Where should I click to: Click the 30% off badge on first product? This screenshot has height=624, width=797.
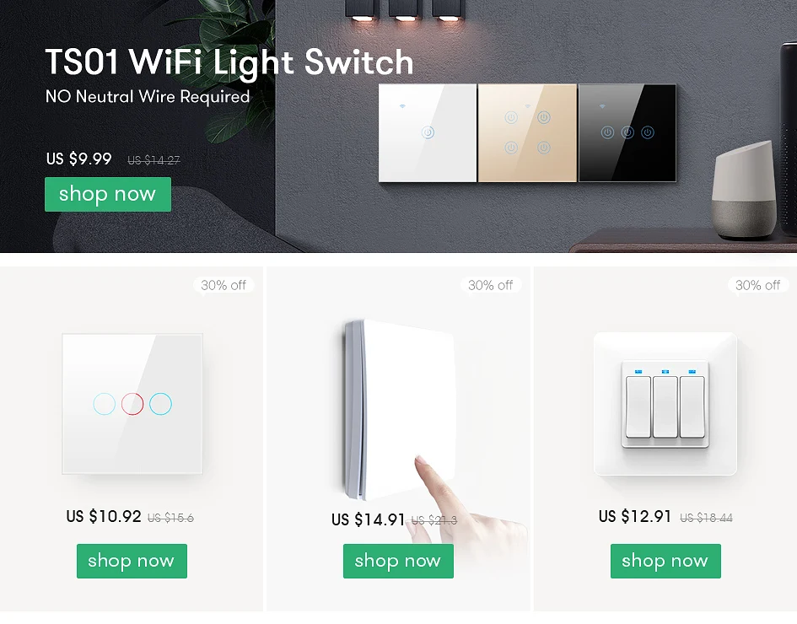point(223,286)
